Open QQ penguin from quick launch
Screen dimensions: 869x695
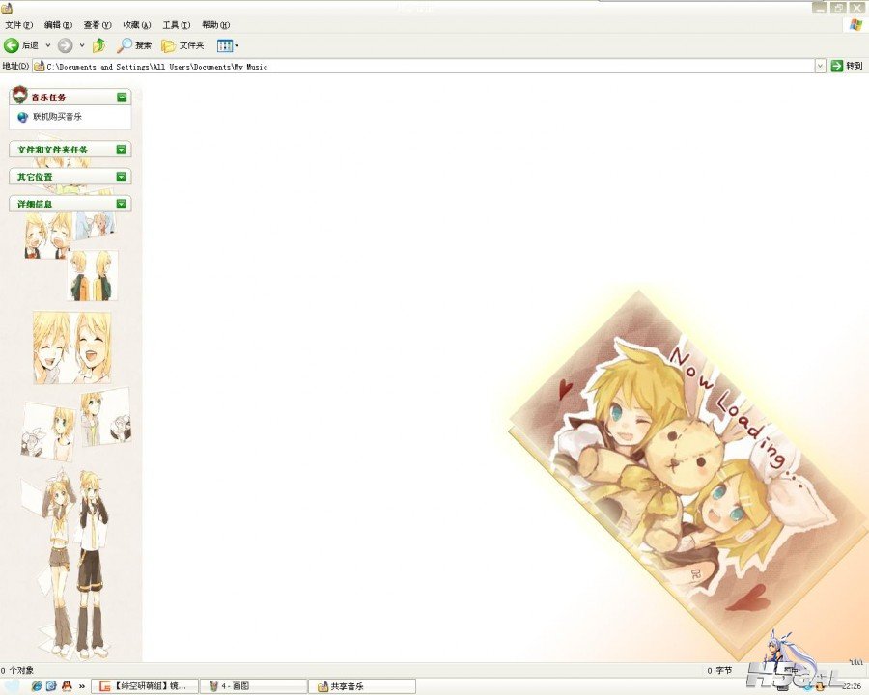[67, 686]
